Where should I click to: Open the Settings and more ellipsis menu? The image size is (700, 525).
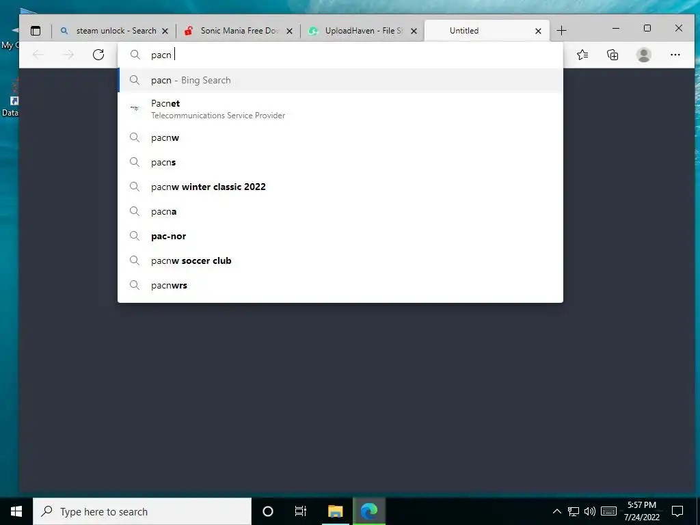click(x=675, y=55)
